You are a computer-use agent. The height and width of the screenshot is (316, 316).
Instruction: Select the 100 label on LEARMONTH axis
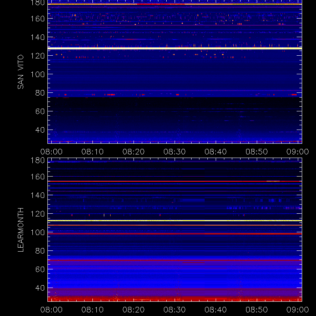point(38,232)
